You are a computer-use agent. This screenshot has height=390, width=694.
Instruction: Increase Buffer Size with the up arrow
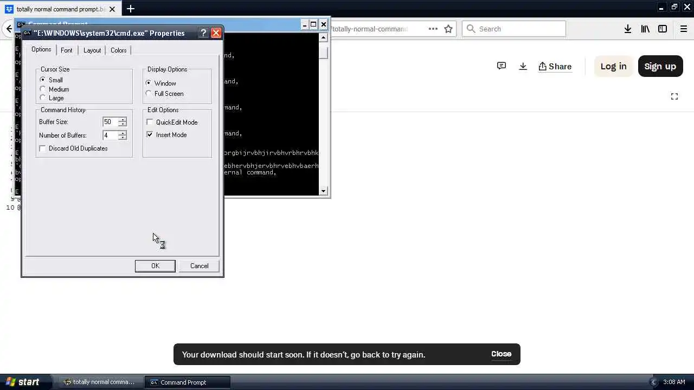(x=123, y=120)
